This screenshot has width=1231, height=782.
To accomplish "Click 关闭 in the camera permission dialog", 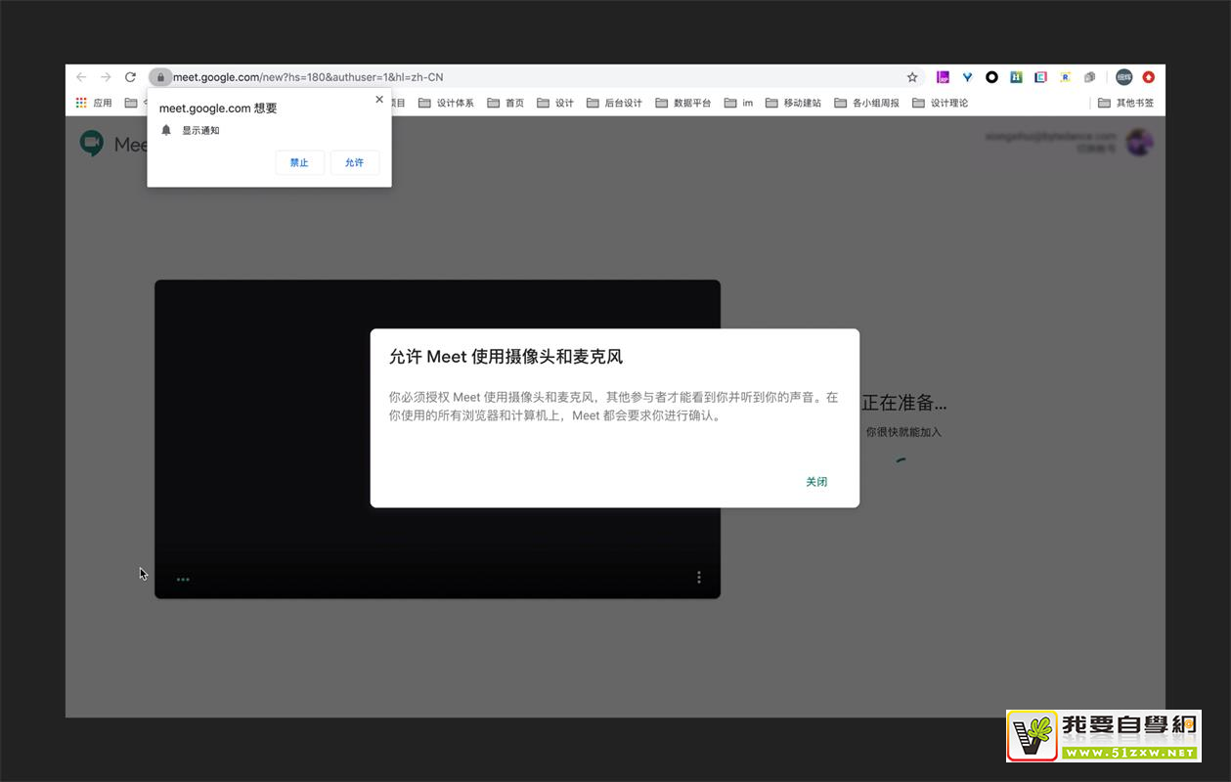I will (816, 482).
